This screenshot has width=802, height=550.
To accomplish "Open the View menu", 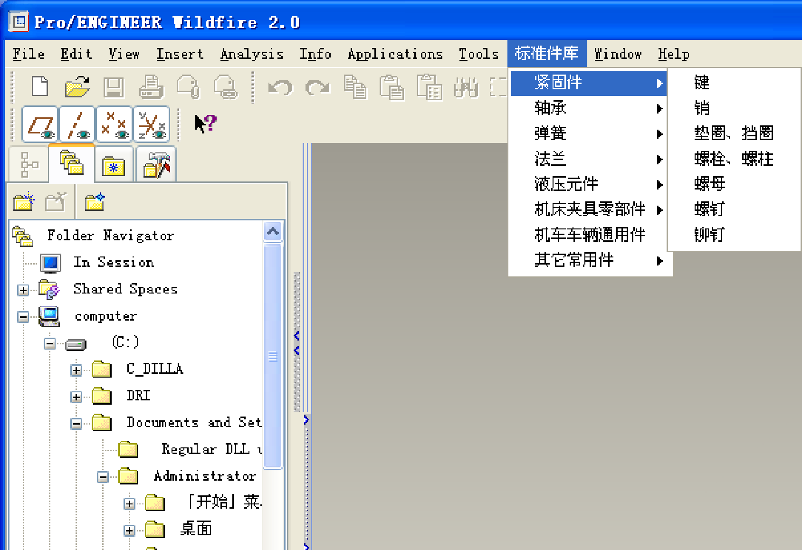I will [x=124, y=54].
